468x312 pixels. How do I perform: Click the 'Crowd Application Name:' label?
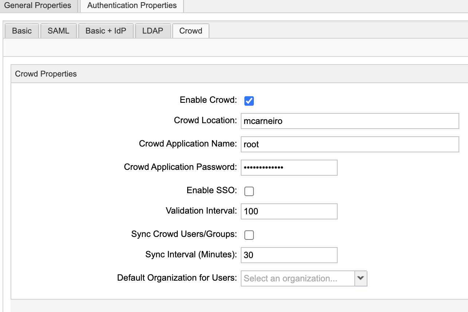point(188,144)
